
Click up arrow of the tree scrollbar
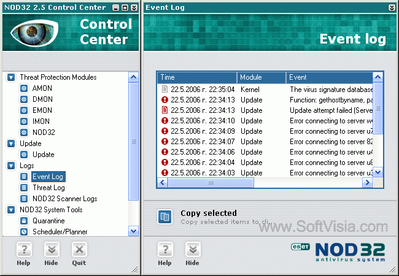134,77
